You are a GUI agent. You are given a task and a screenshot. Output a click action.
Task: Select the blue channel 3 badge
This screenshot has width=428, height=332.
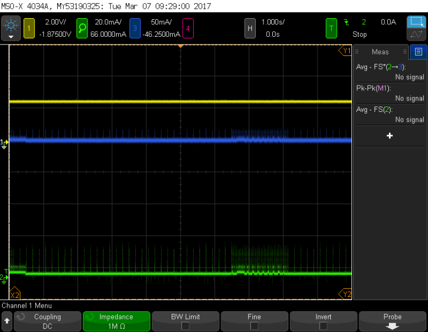135,28
